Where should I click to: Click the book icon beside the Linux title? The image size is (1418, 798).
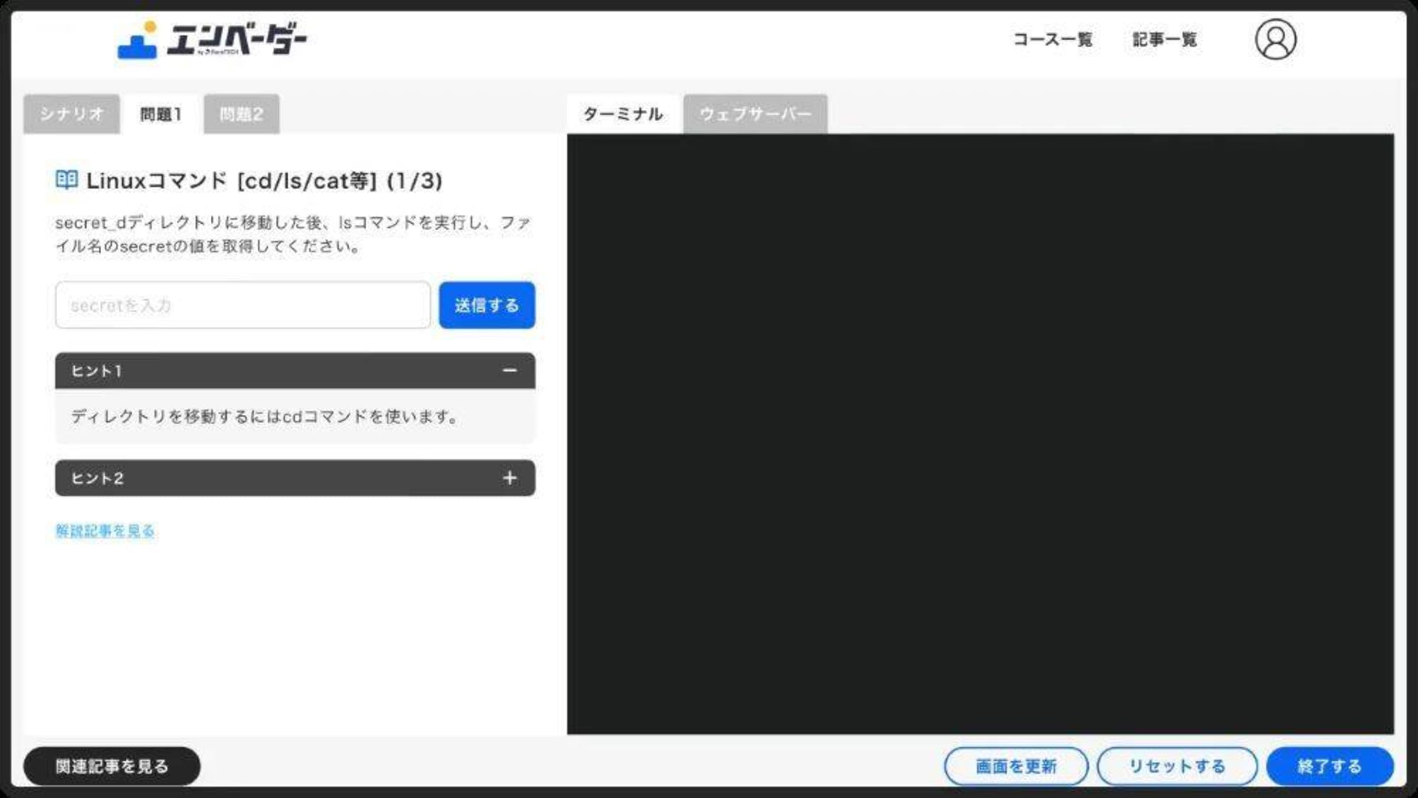click(x=66, y=180)
